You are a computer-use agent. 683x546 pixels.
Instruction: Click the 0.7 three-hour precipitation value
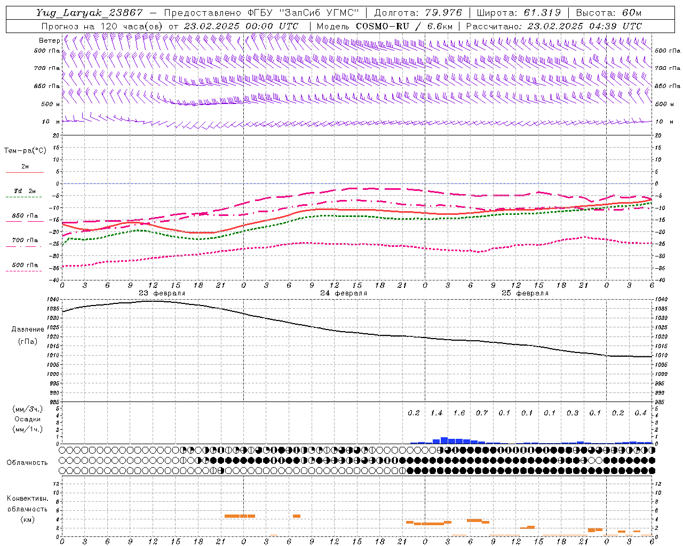(482, 413)
